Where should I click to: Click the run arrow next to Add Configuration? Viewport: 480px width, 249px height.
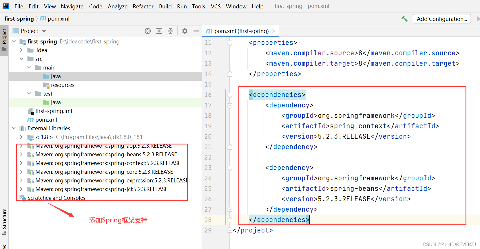coord(478,19)
